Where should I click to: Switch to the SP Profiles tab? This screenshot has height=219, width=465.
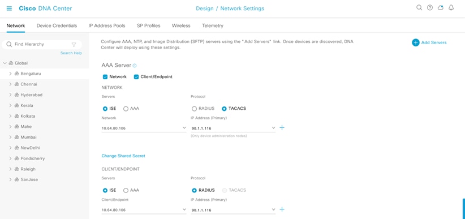click(149, 26)
